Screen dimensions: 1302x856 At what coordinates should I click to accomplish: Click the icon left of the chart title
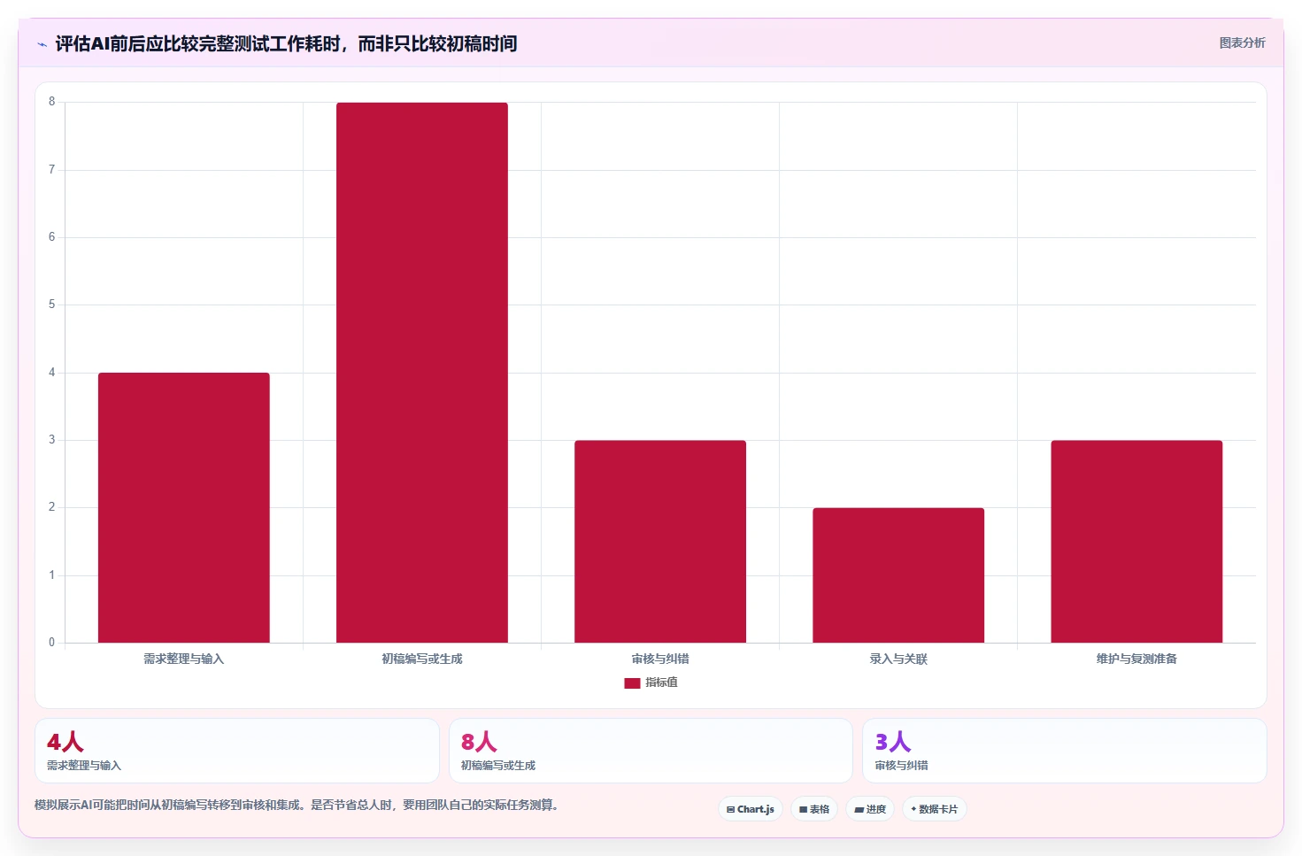(x=42, y=44)
